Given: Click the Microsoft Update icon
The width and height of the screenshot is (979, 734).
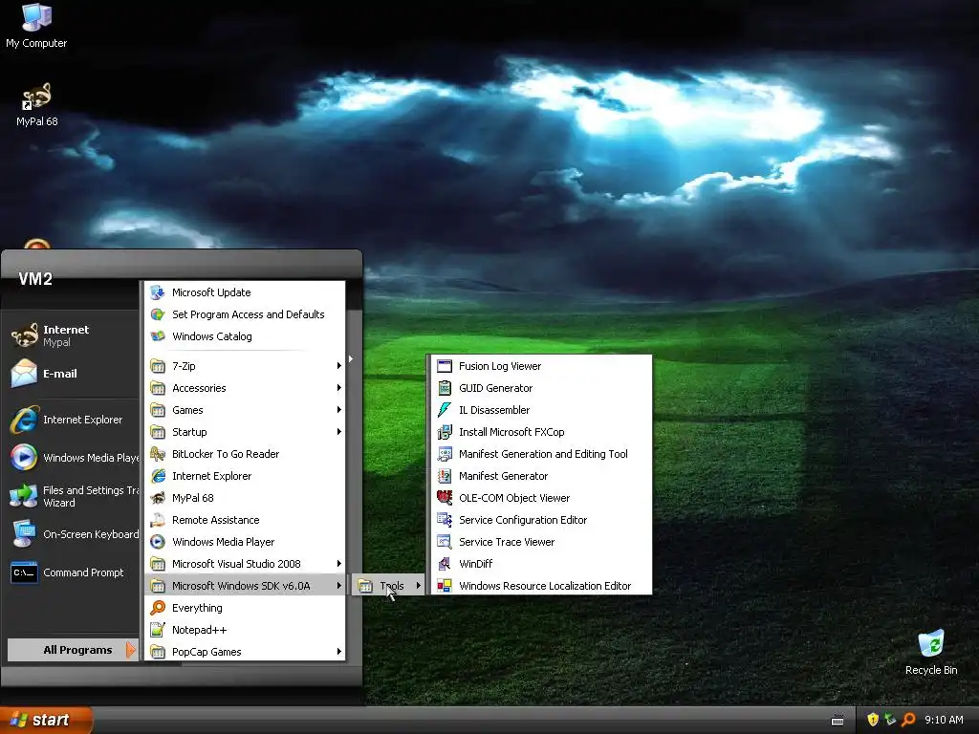Looking at the screenshot, I should pyautogui.click(x=158, y=292).
